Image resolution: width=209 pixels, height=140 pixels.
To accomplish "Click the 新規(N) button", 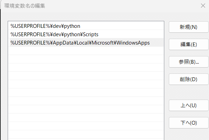I will coord(189,27).
